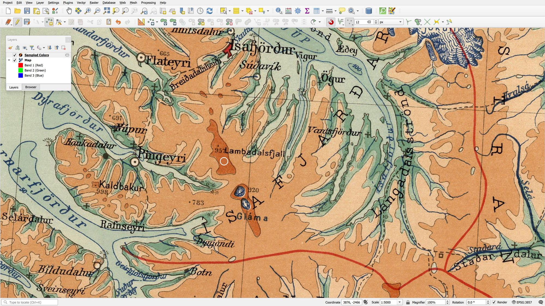545x306 pixels.
Task: Click the Add Group icon in Layers panel
Action: tap(17, 48)
